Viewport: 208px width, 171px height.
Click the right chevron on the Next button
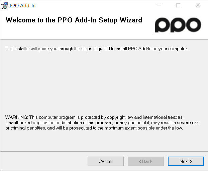click(x=191, y=161)
